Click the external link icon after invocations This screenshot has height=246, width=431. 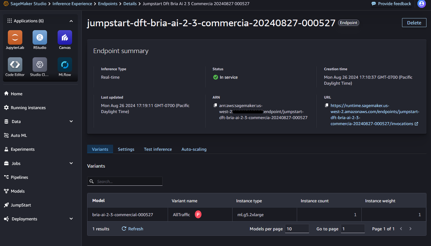pyautogui.click(x=417, y=124)
